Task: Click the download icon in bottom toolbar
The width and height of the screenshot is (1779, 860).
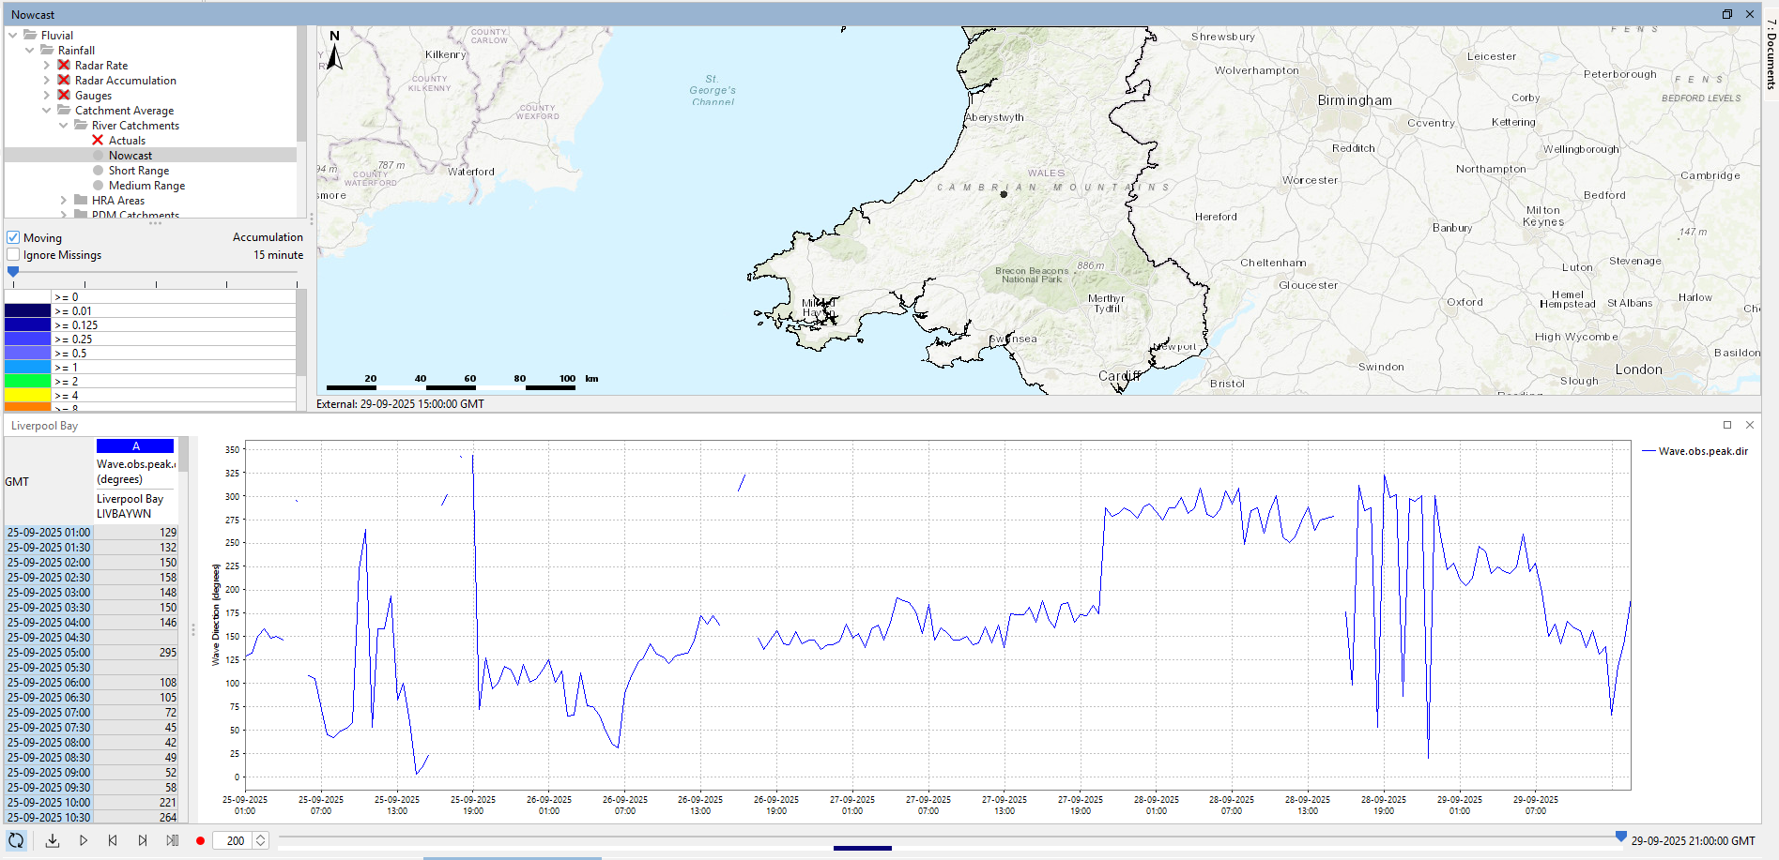Action: (x=53, y=840)
